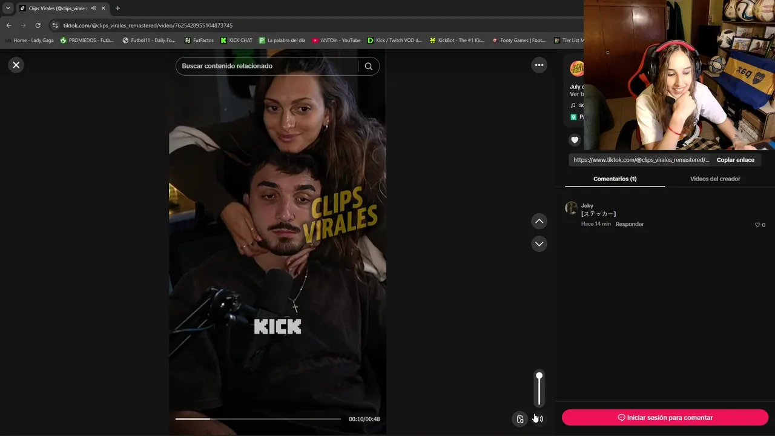Viewport: 775px width, 436px height.
Task: Click the search magnifier icon in the related content bar
Action: [369, 66]
